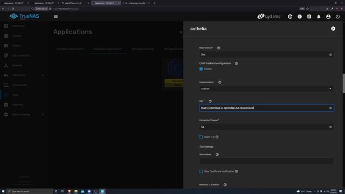Viewport: 345px width, 194px height.
Task: Show help for URL field
Action: point(210,101)
